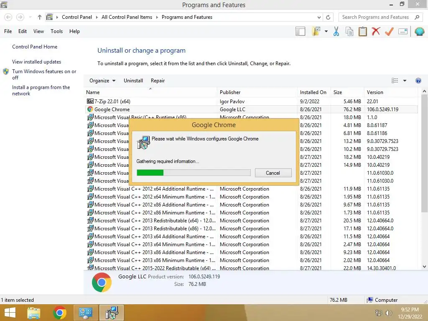Viewport: 428px width, 321px height.
Task: Sort by the Version column header
Action: pyautogui.click(x=391, y=92)
